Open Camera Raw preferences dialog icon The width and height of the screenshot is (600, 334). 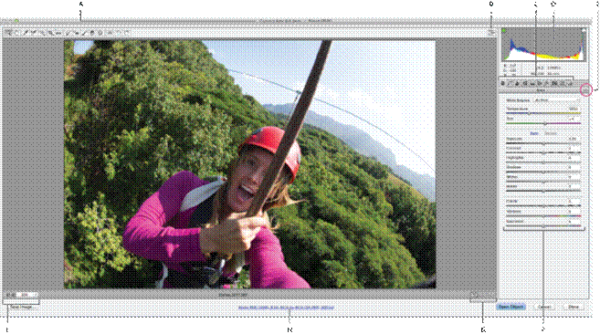coord(111,33)
